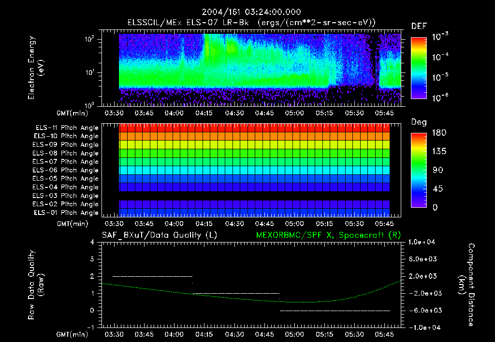Click the 03:45 tick under the data quality panel
The width and height of the screenshot is (495, 342).
tap(144, 334)
